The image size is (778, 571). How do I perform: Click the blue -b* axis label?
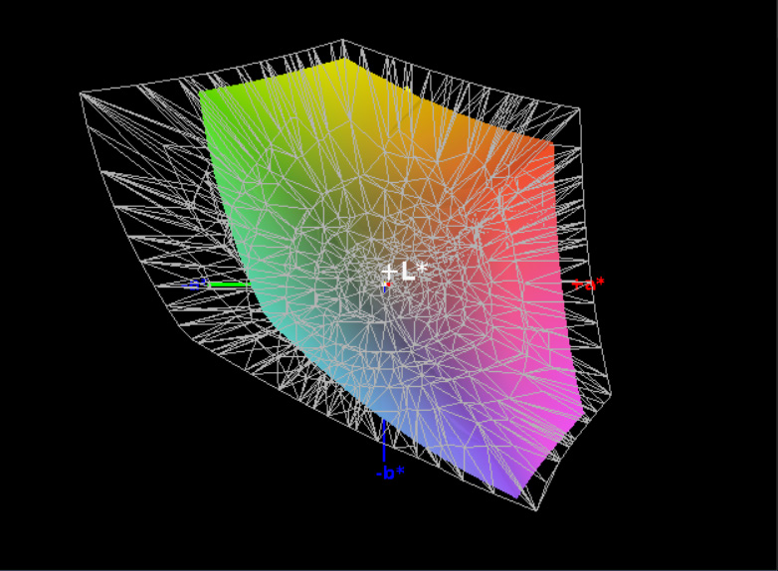coord(390,473)
